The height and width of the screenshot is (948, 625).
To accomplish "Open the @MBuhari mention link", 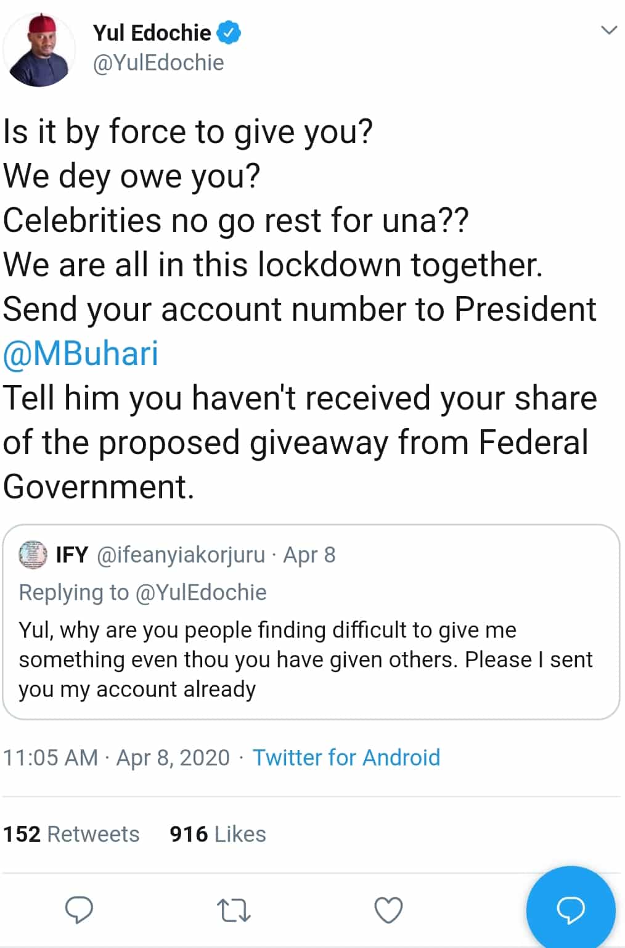I will pyautogui.click(x=81, y=353).
